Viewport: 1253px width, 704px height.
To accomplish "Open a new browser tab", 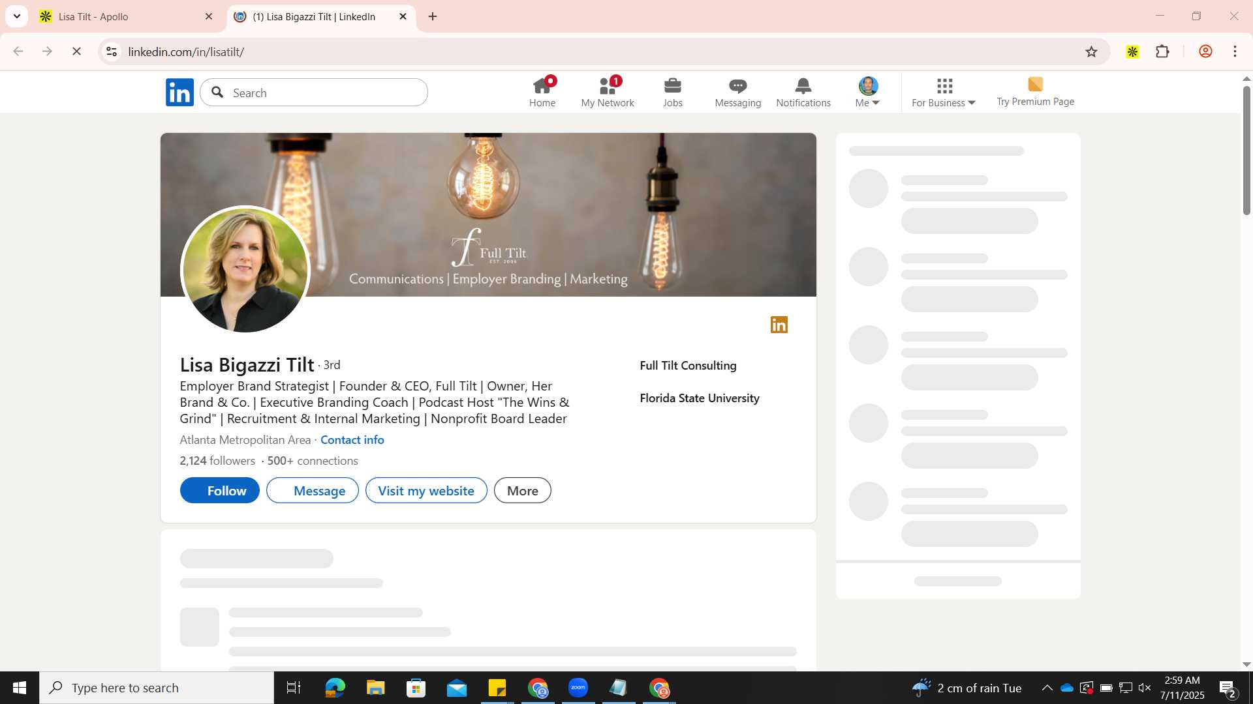I will (x=433, y=17).
